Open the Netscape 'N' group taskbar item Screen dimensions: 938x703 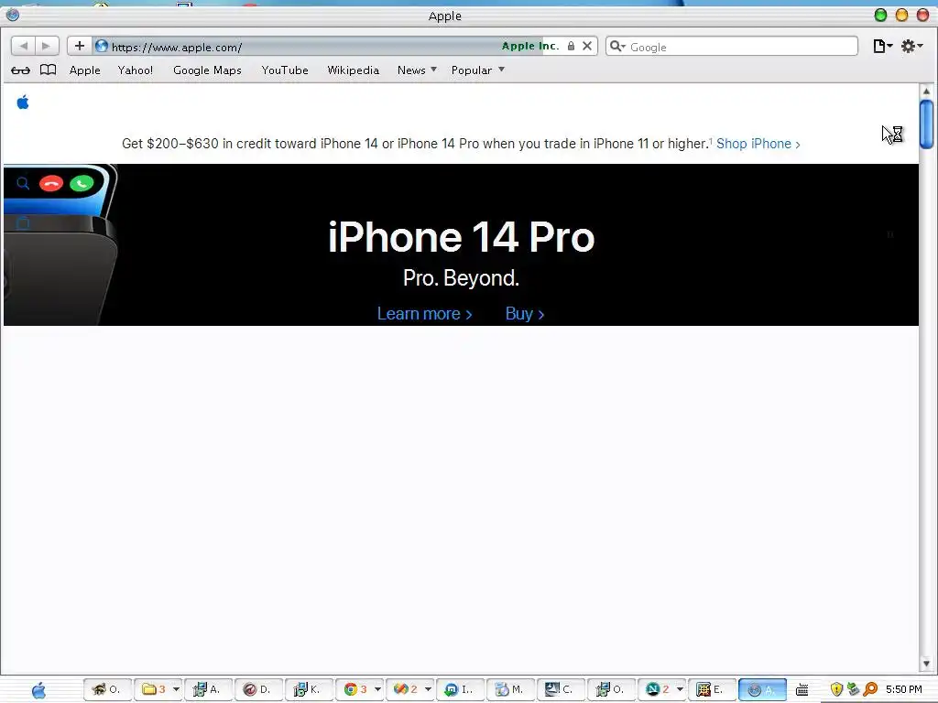tap(657, 690)
